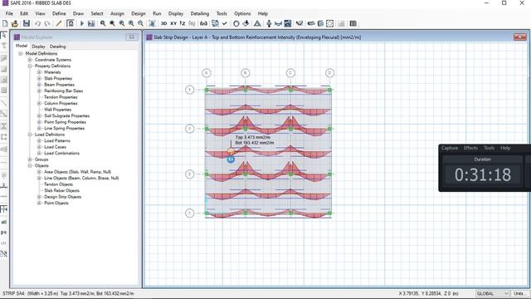The image size is (531, 299).
Task: Click the glasses Set Display Options icon
Action: (x=203, y=23)
